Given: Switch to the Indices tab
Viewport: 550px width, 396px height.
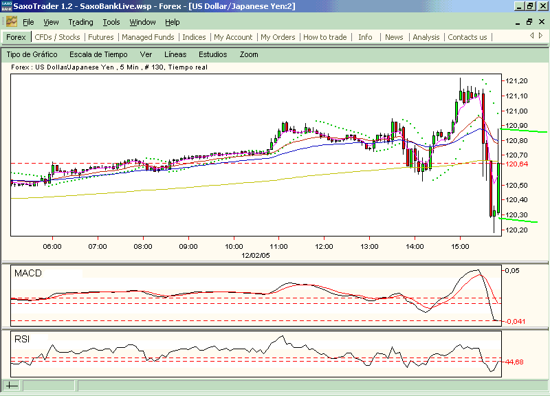Looking at the screenshot, I should tap(194, 37).
